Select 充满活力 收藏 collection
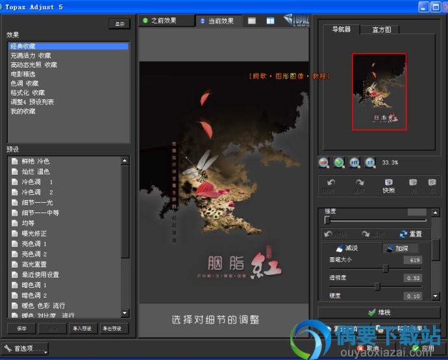Viewport: 448px width, 360px height. pyautogui.click(x=68, y=55)
